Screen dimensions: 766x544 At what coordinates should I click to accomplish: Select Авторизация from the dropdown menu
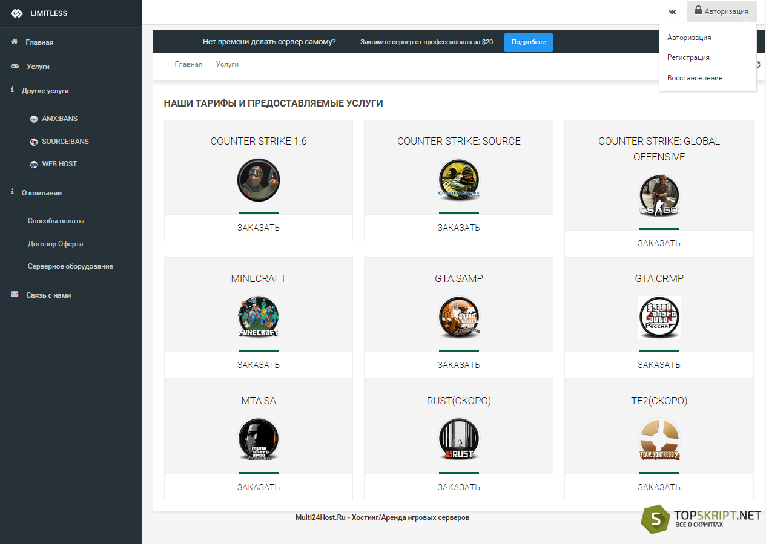(689, 38)
